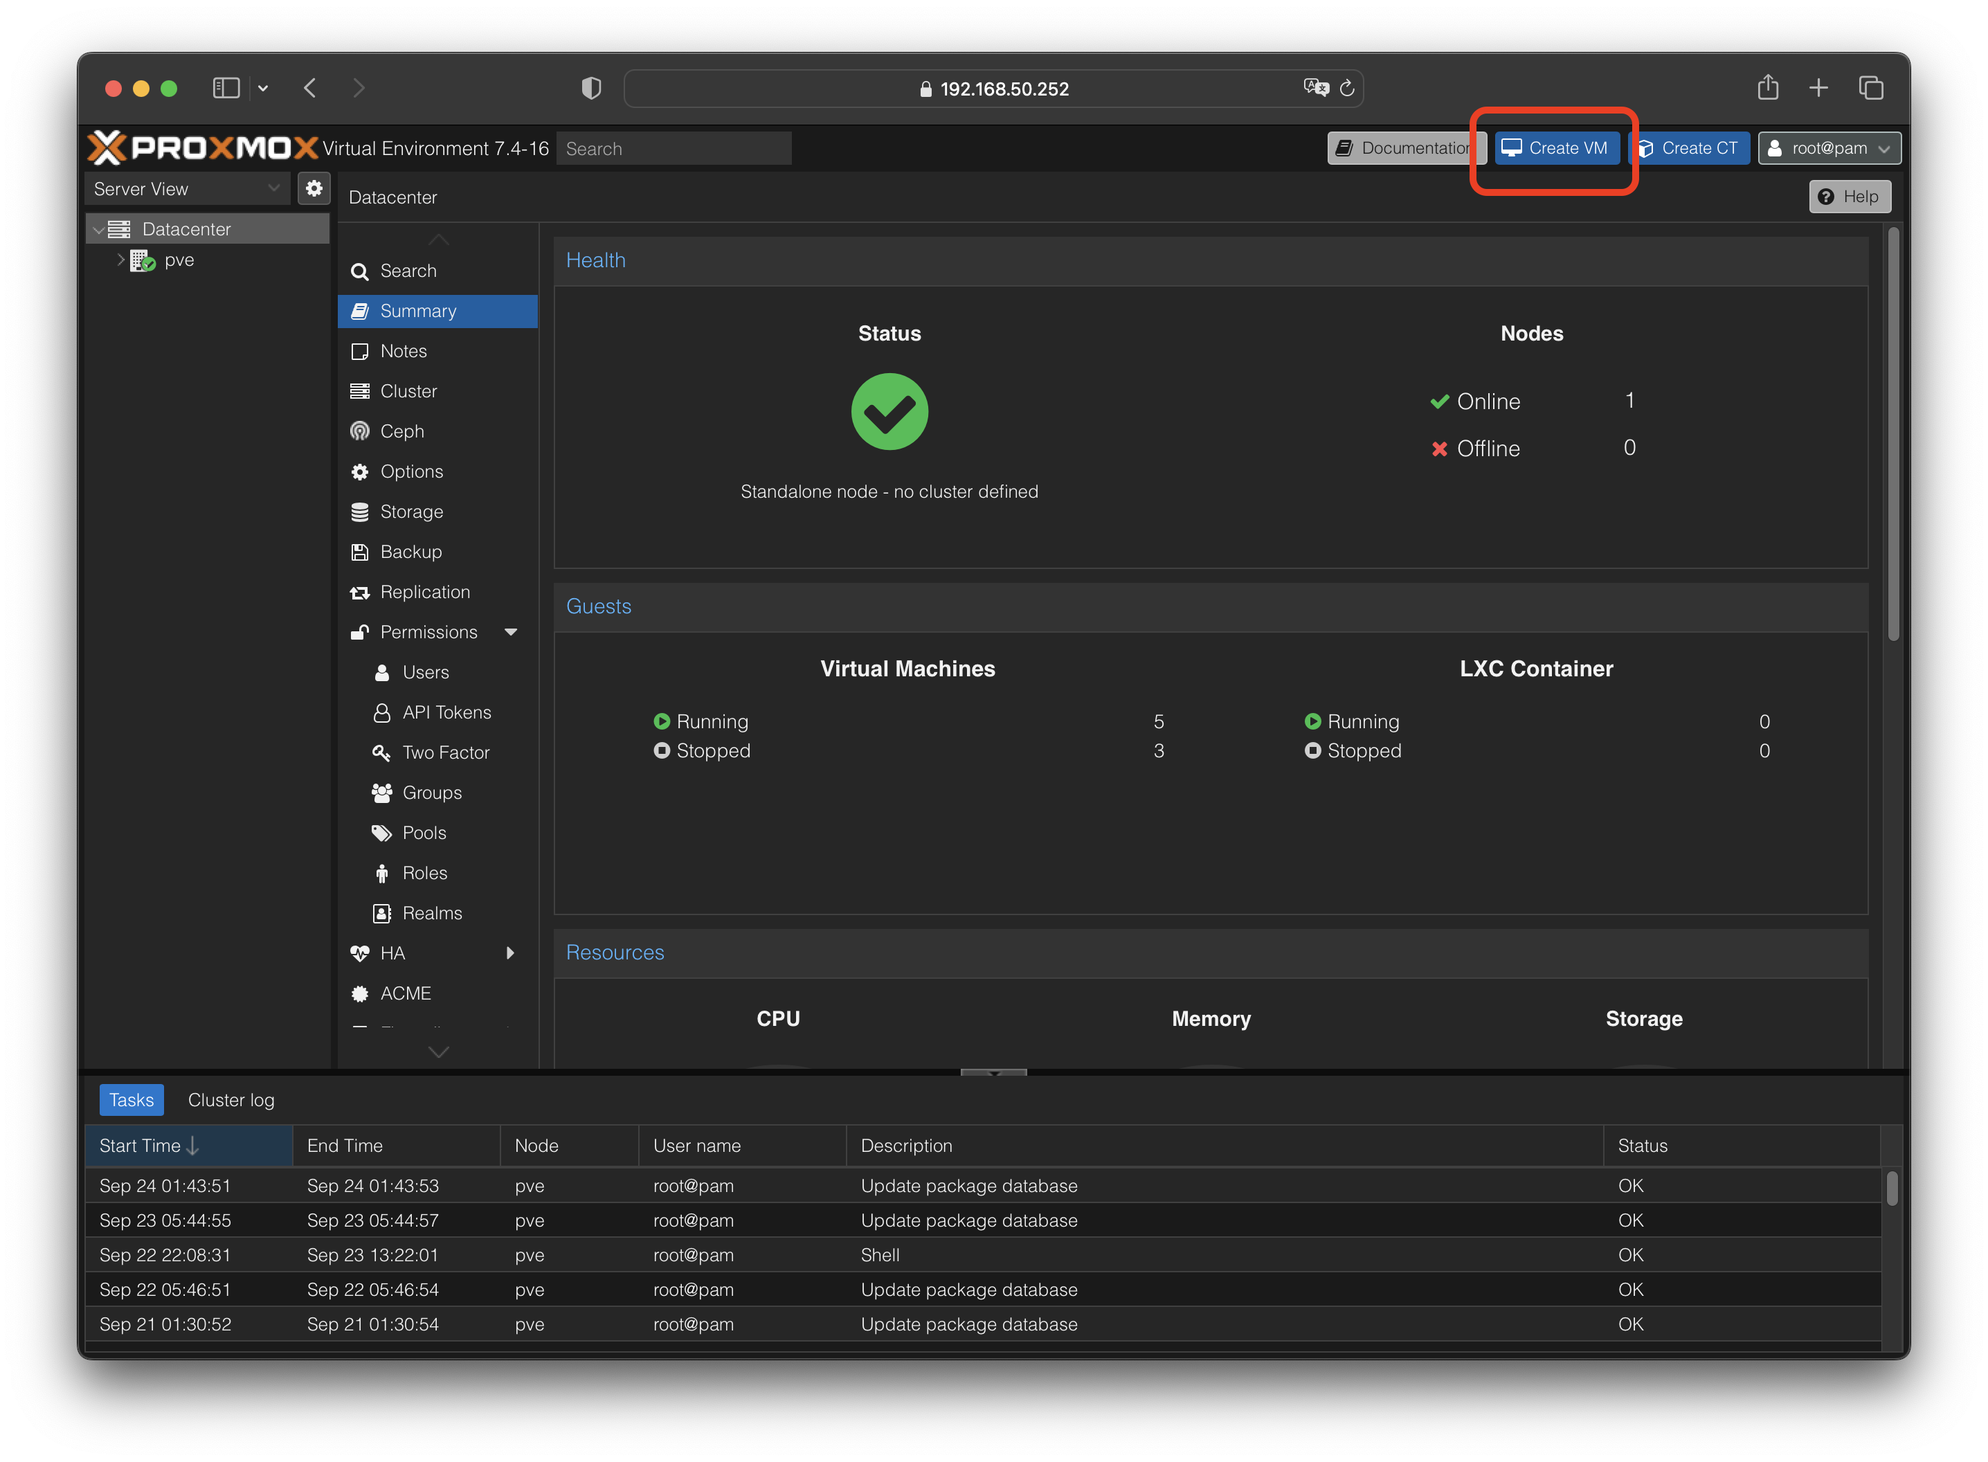The width and height of the screenshot is (1988, 1462).
Task: Open the Notes menu item
Action: click(x=403, y=352)
